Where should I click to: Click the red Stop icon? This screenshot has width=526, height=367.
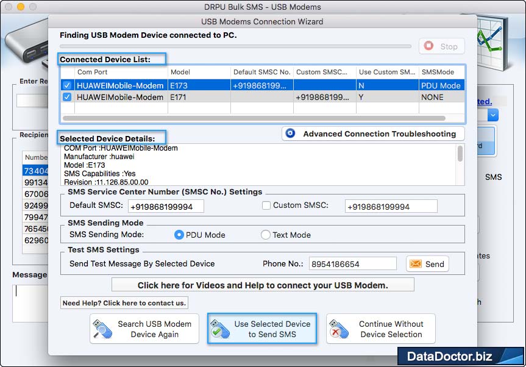[428, 46]
